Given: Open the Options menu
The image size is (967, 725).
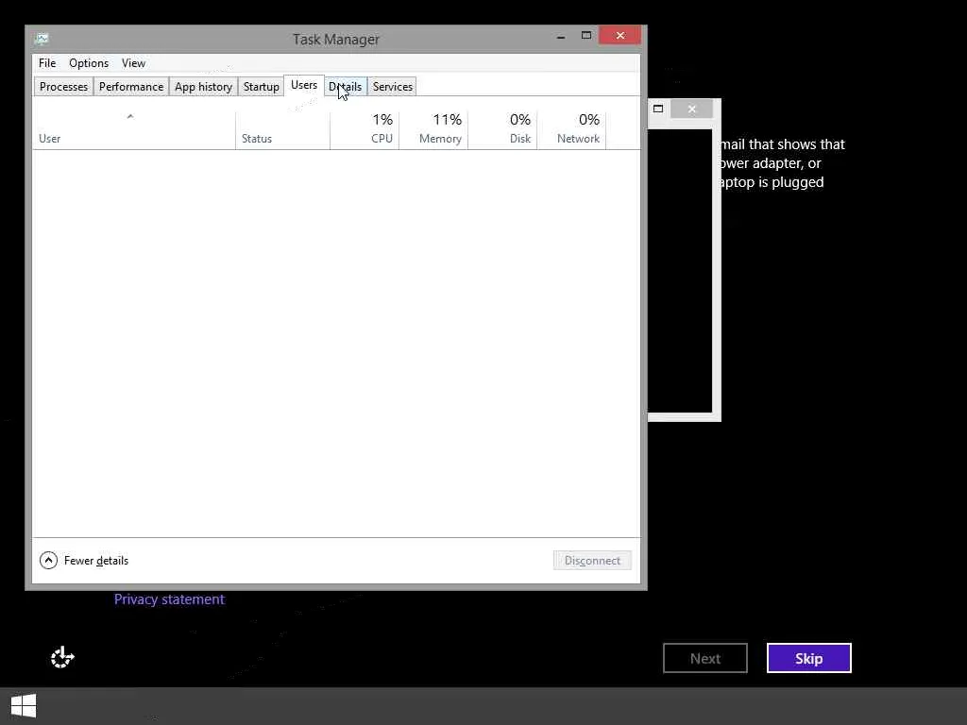Looking at the screenshot, I should pos(89,63).
